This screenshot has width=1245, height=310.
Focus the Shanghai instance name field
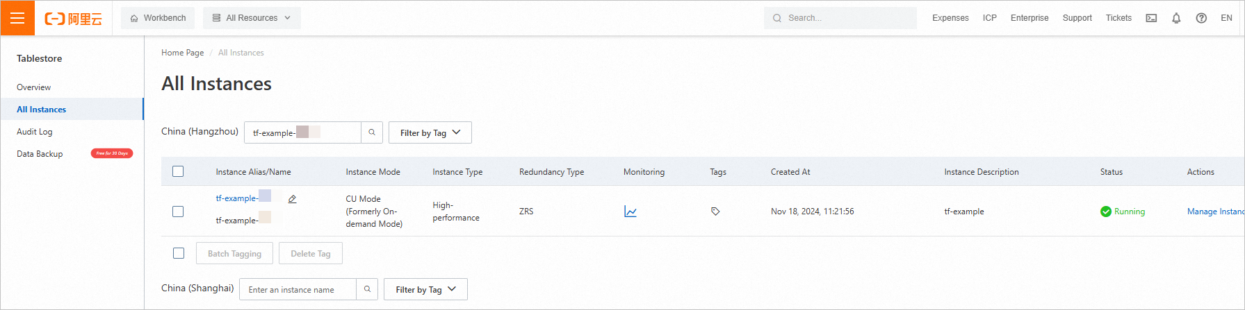pos(298,289)
